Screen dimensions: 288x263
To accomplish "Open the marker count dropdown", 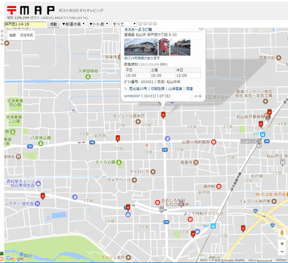I will pyautogui.click(x=98, y=24).
